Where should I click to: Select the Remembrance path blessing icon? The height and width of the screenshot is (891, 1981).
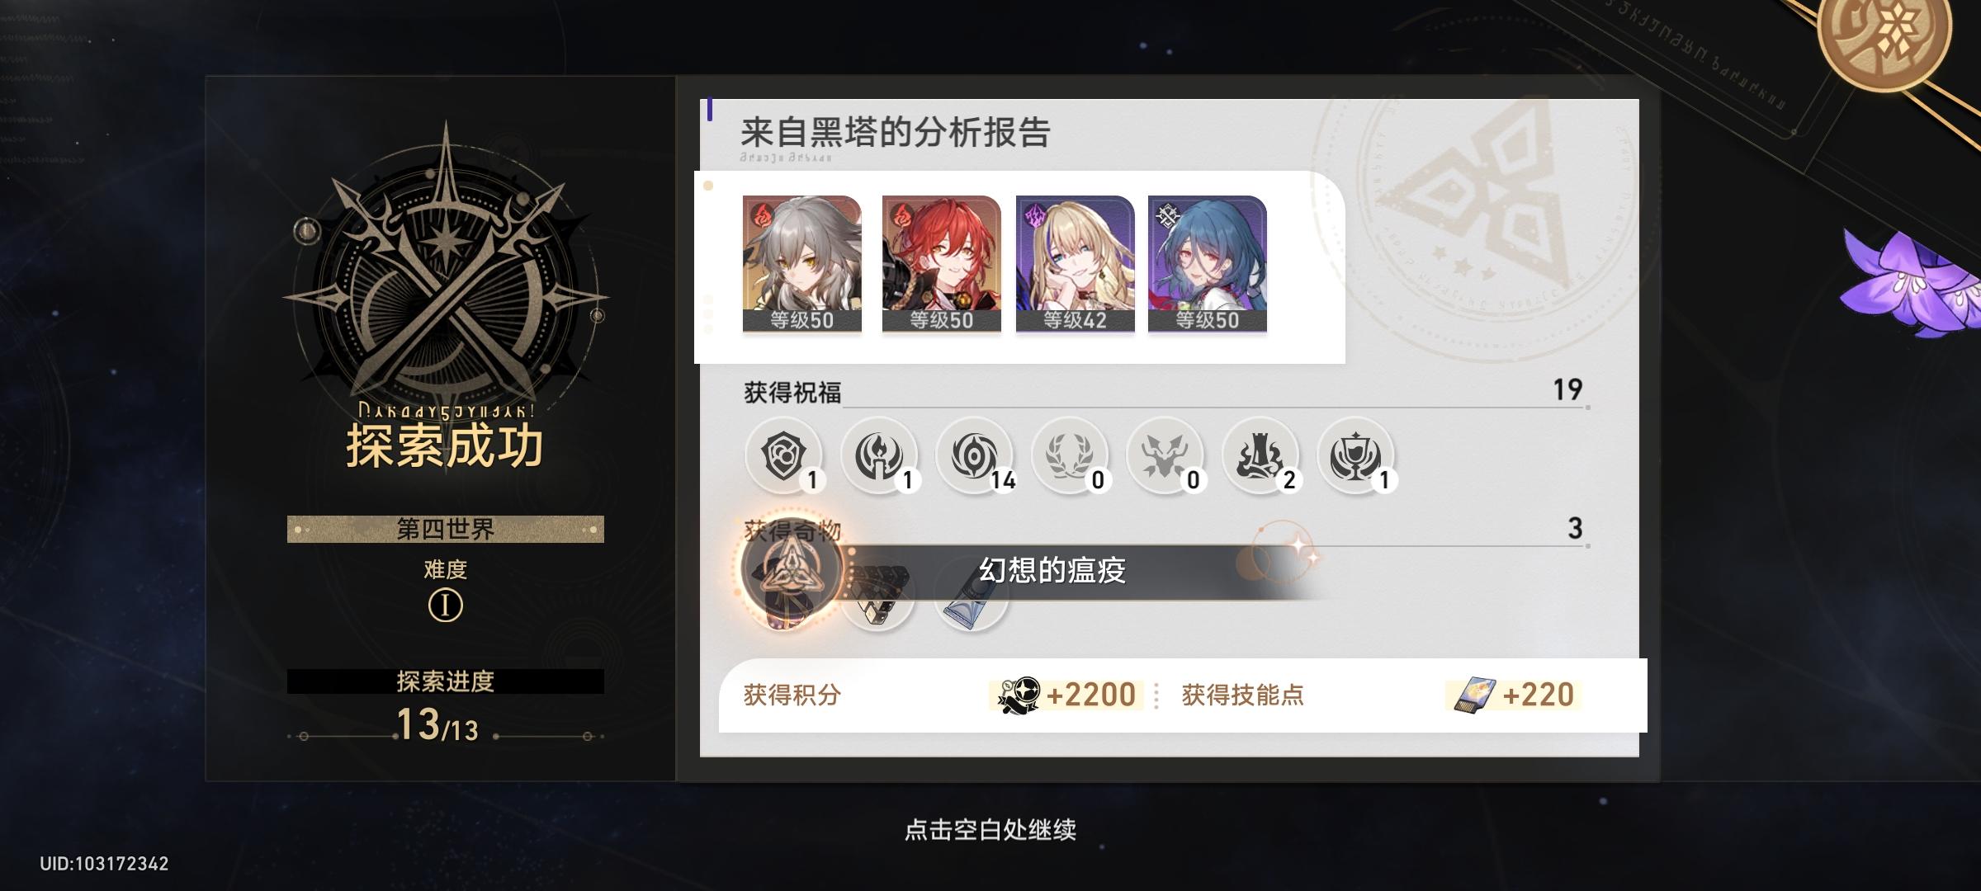click(878, 455)
